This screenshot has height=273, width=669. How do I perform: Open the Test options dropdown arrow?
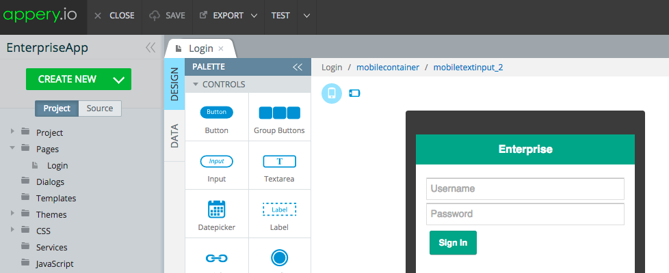(306, 16)
